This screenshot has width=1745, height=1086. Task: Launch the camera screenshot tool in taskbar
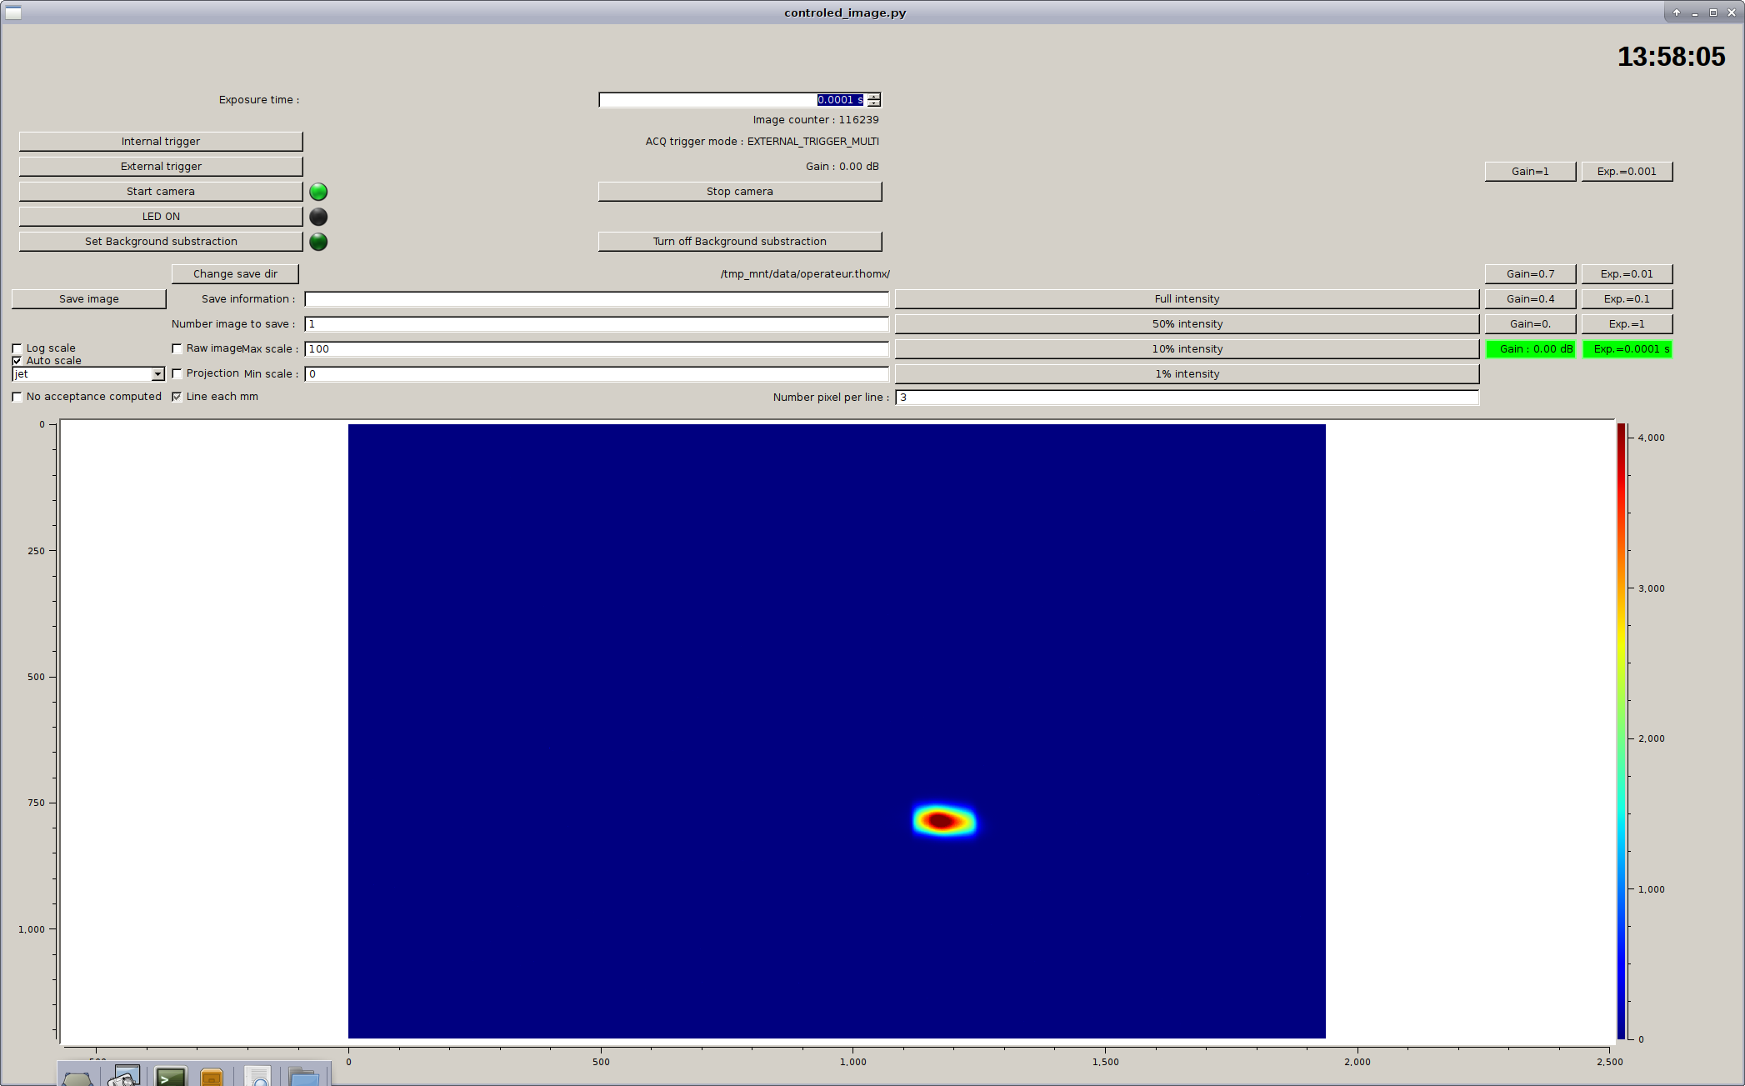click(x=123, y=1077)
